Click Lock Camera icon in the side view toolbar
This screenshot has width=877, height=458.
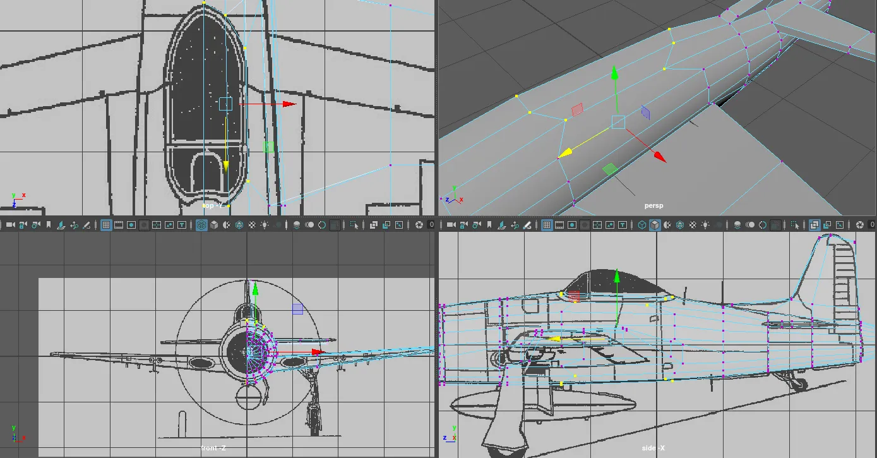463,225
